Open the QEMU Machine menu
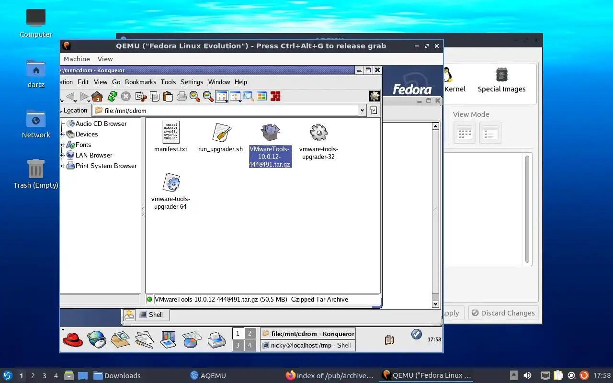The height and width of the screenshot is (383, 613). (x=77, y=59)
